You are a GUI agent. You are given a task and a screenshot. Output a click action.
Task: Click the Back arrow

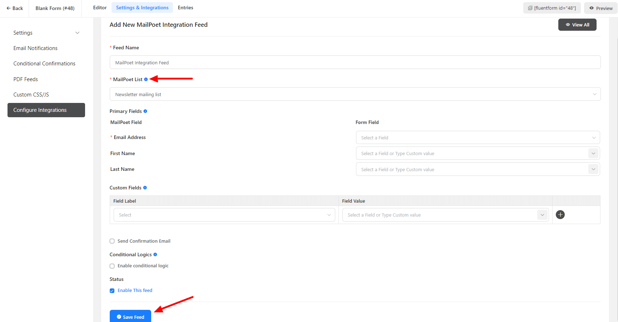[15, 8]
